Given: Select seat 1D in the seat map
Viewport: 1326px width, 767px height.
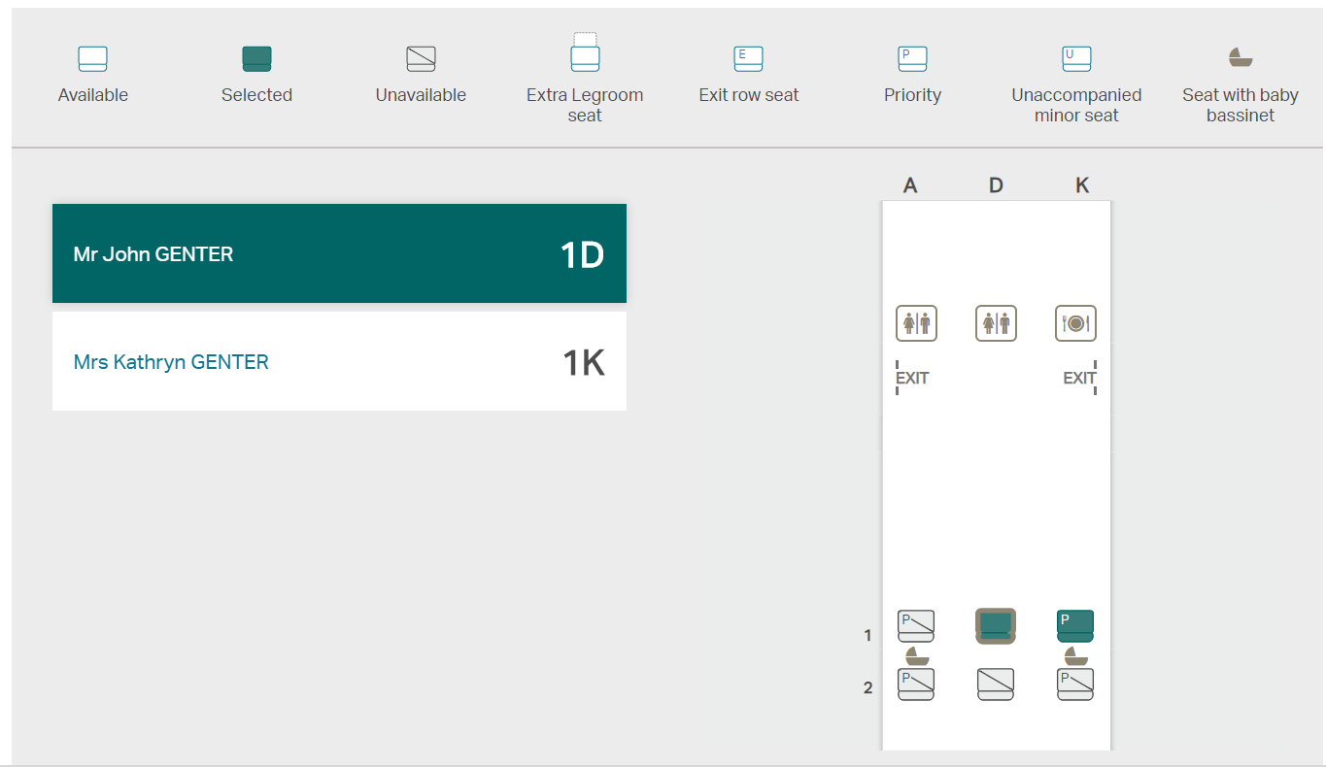Looking at the screenshot, I should coord(996,625).
